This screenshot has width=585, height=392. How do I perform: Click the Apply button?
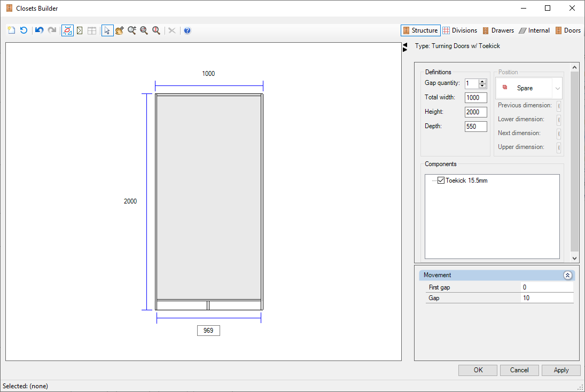561,370
